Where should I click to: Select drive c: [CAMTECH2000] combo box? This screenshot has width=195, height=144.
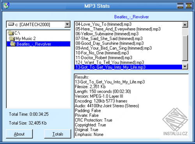tap(39, 24)
